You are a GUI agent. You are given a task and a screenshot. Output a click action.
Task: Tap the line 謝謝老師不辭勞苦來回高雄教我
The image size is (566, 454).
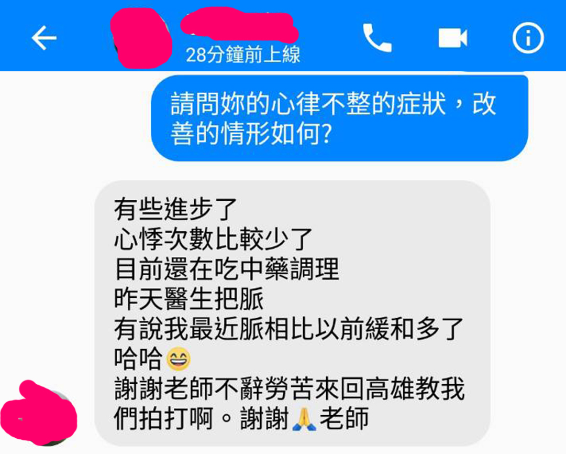coord(289,388)
